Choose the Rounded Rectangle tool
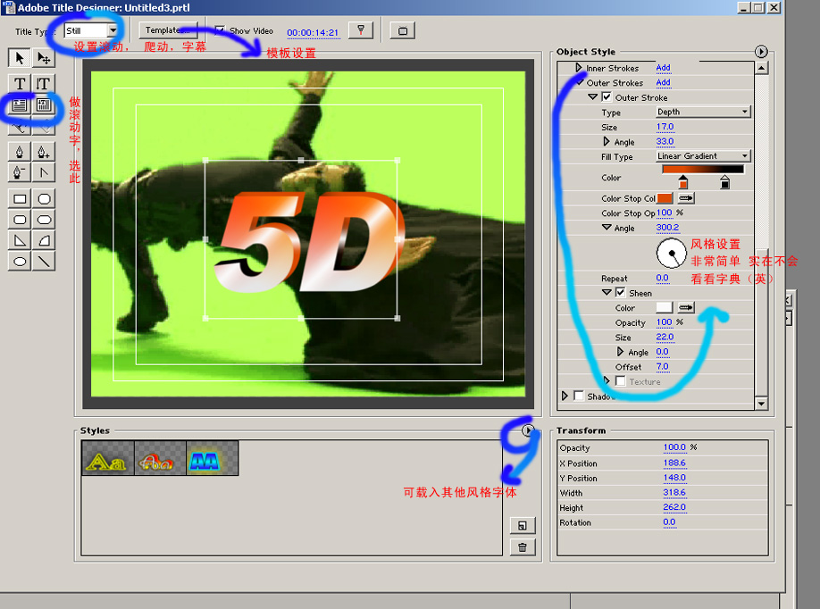820x609 pixels. pyautogui.click(x=44, y=220)
